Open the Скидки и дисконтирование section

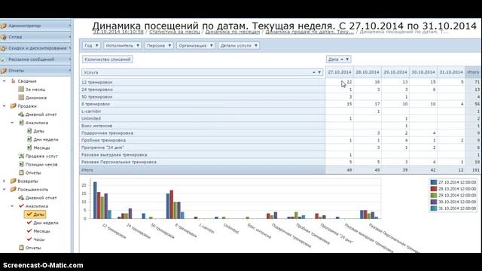click(x=35, y=48)
